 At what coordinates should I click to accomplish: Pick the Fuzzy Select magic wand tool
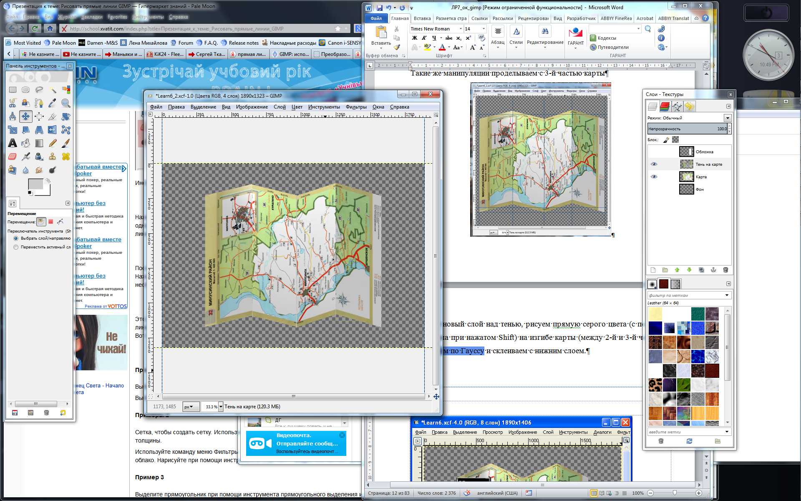coord(53,90)
